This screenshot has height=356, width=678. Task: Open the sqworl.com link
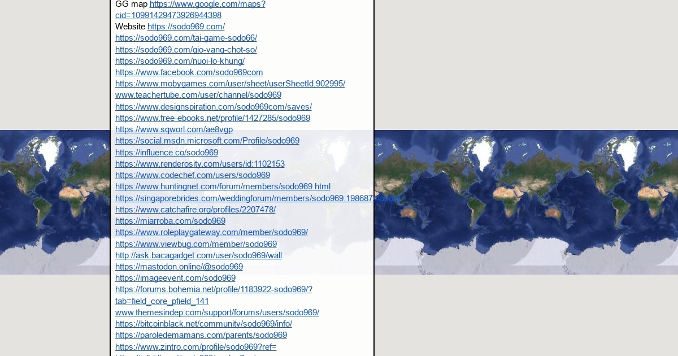pos(173,129)
